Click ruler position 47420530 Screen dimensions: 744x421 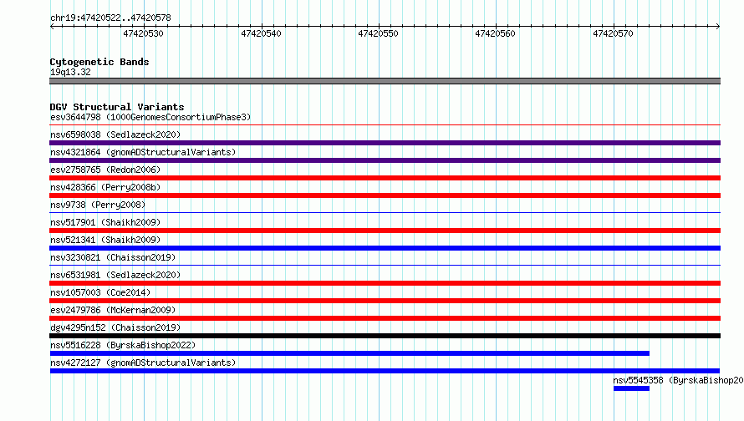pos(143,33)
